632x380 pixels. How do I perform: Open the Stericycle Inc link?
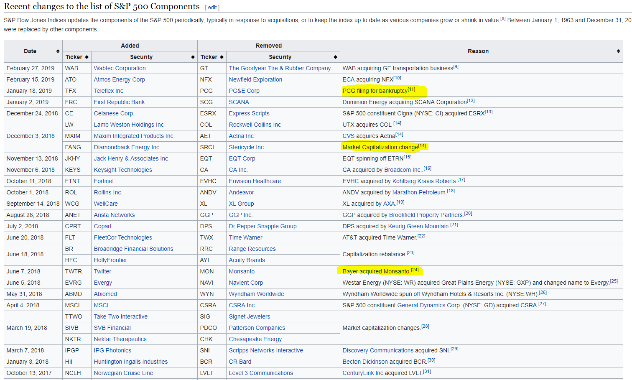coord(246,147)
